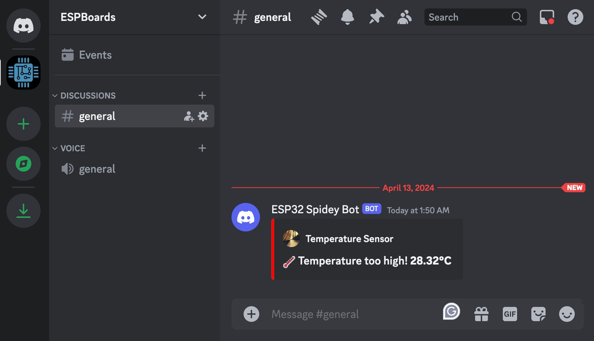594x341 pixels.
Task: Open the Help question mark icon
Action: click(575, 17)
